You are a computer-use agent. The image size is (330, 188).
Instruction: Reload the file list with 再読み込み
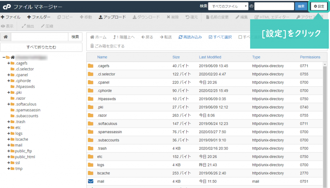click(x=190, y=37)
